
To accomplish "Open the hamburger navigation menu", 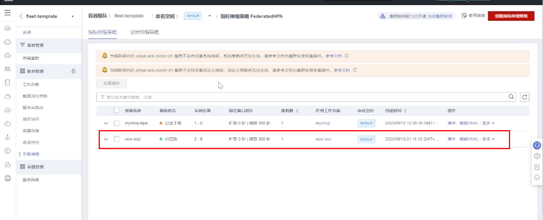I will pos(7,13).
